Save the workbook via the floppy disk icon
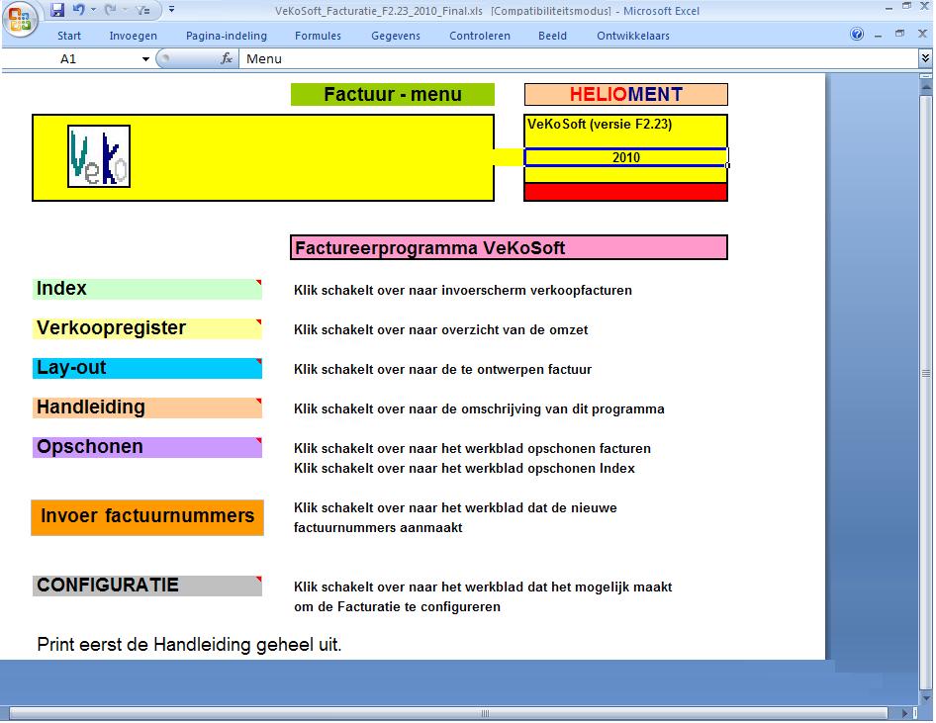Image resolution: width=936 pixels, height=723 pixels. coord(57,11)
